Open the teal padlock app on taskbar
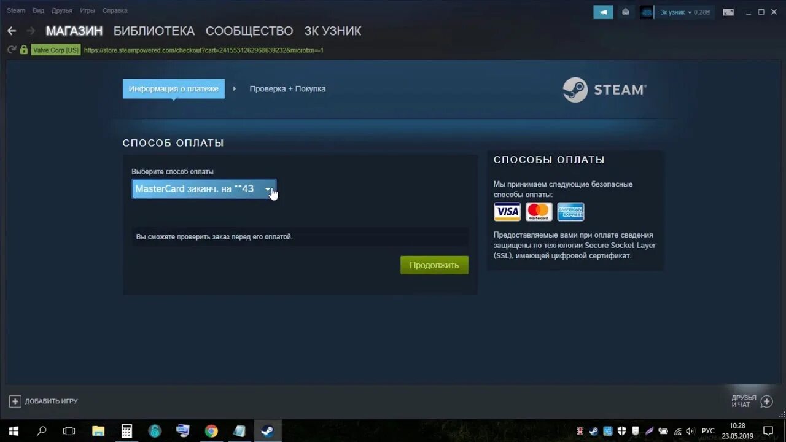The height and width of the screenshot is (442, 786). (x=155, y=431)
